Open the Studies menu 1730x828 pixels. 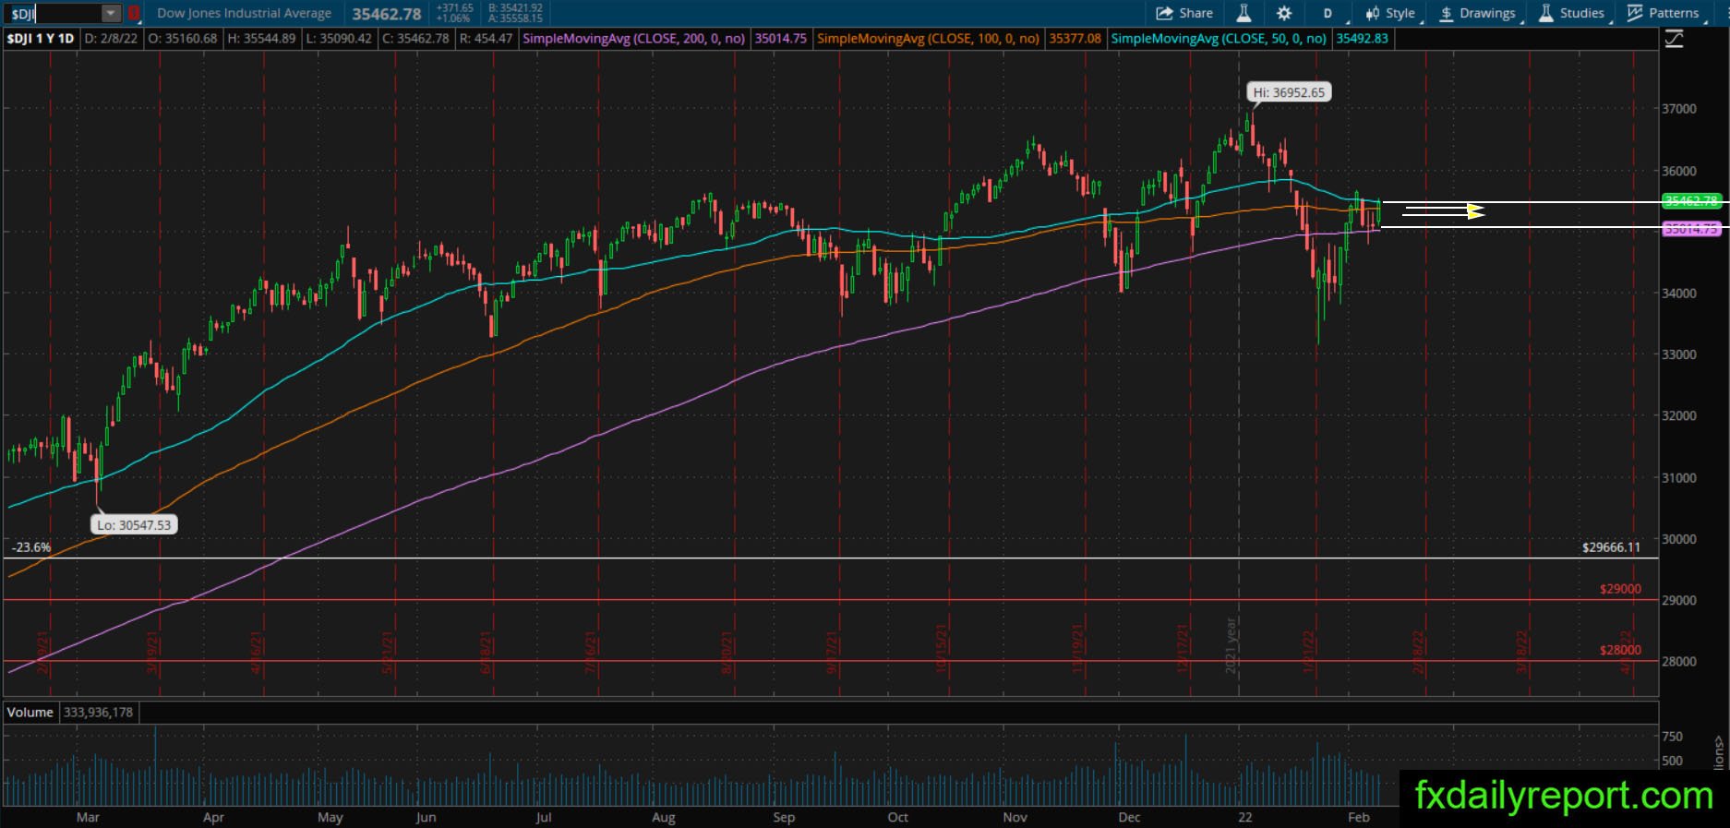tap(1572, 13)
